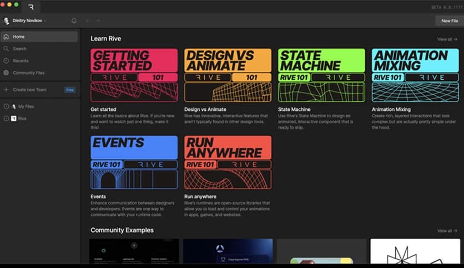The width and height of the screenshot is (464, 268).
Task: Click the Animation Mixing title text
Action: (x=391, y=109)
